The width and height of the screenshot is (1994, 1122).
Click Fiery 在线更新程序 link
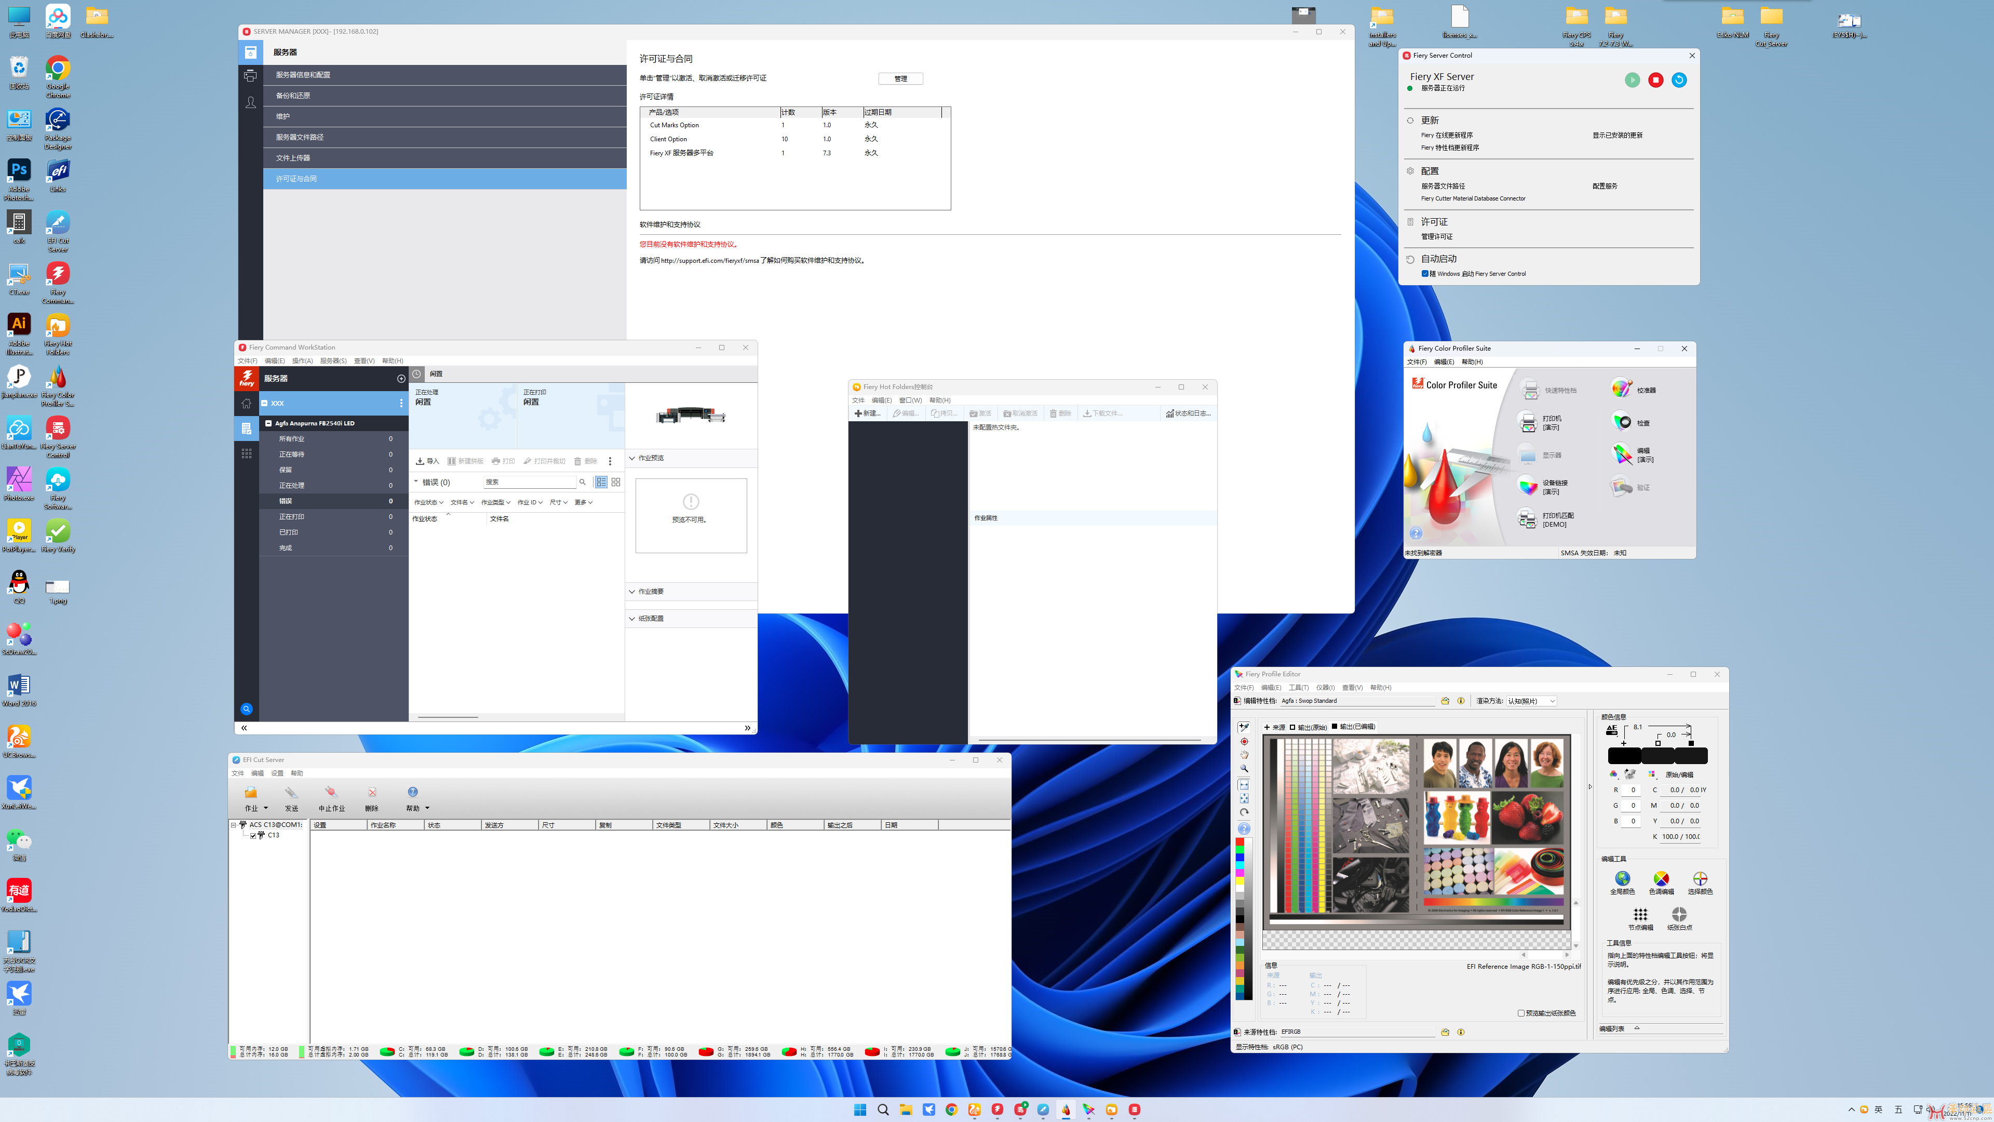point(1447,136)
